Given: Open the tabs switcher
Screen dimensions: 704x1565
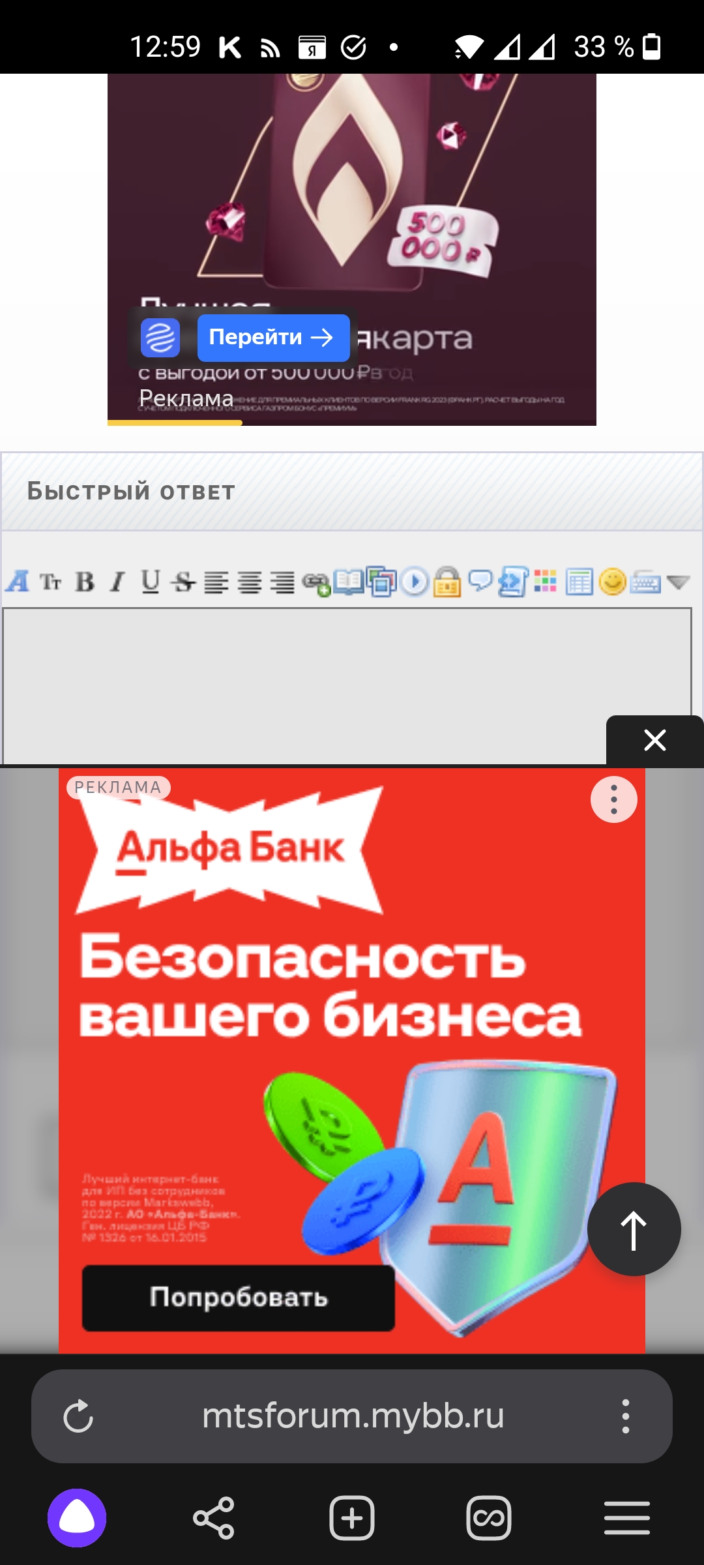Looking at the screenshot, I should 489,1518.
